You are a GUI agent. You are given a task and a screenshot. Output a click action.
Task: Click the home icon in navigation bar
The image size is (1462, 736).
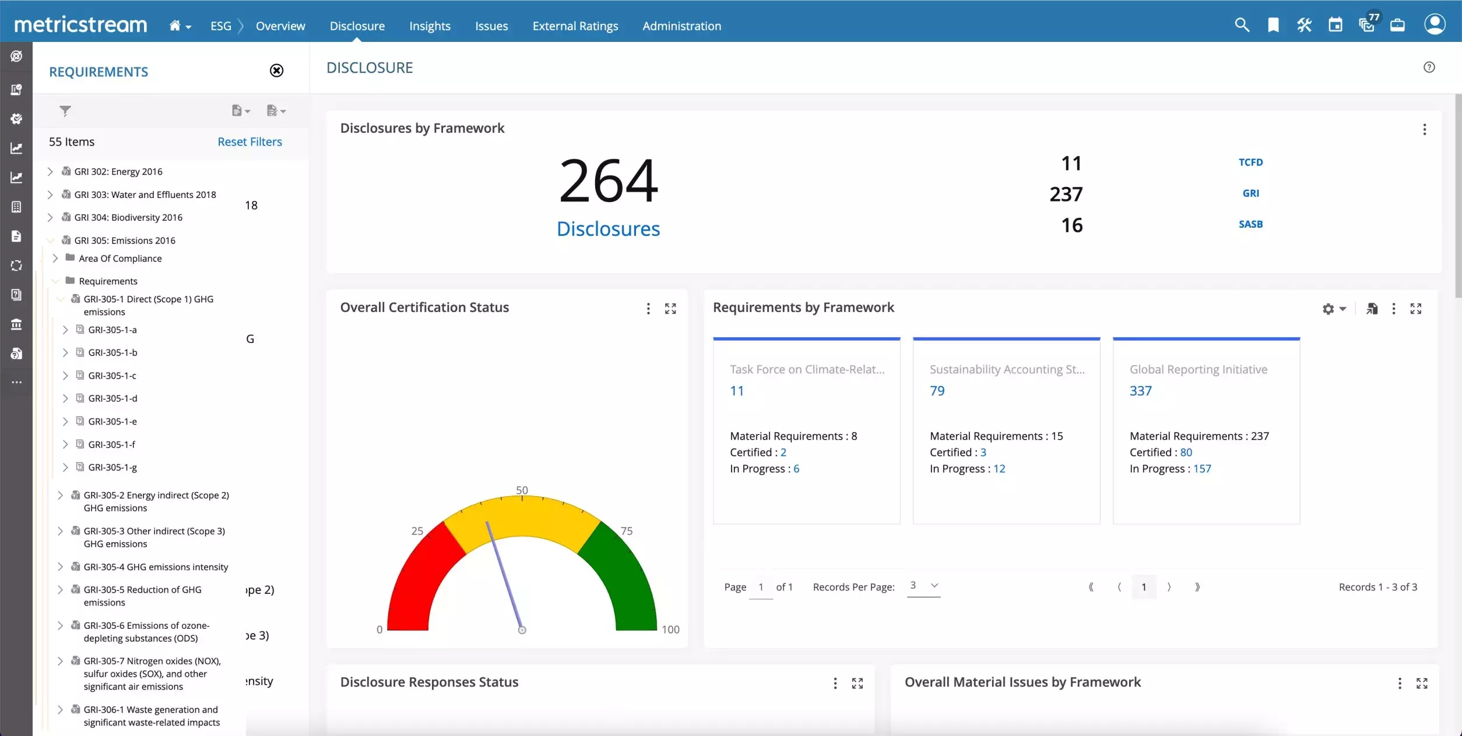175,26
